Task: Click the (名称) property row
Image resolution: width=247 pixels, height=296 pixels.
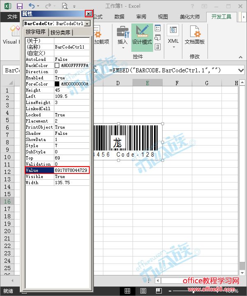Action: pyautogui.click(x=57, y=47)
